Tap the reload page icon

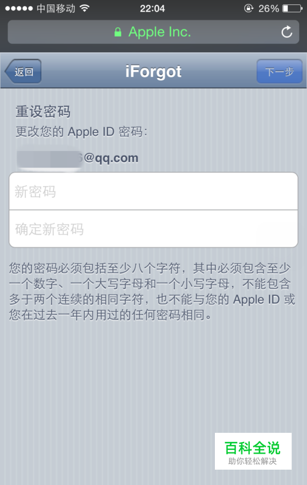(x=287, y=31)
